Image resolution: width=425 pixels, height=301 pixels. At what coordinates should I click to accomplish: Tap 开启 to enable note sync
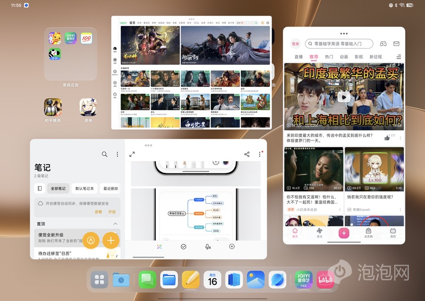click(112, 212)
